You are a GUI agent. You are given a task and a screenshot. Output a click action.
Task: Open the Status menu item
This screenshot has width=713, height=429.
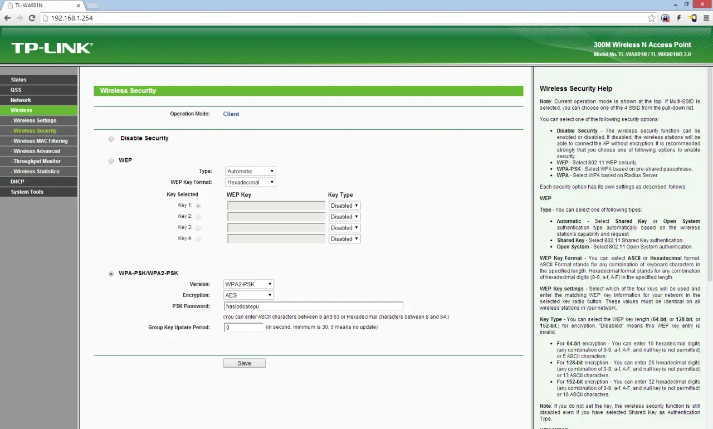coord(39,80)
